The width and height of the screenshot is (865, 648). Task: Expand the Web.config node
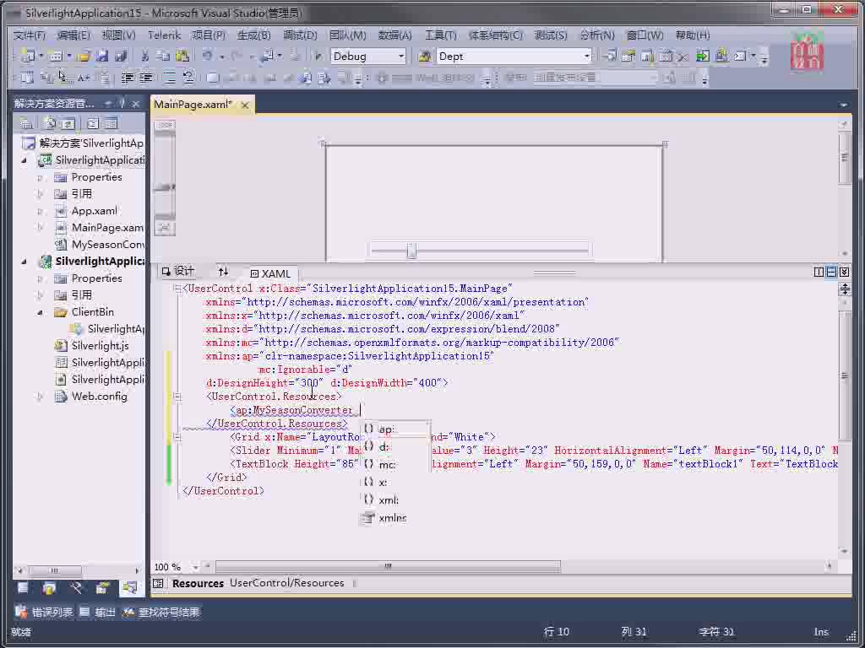[x=40, y=397]
